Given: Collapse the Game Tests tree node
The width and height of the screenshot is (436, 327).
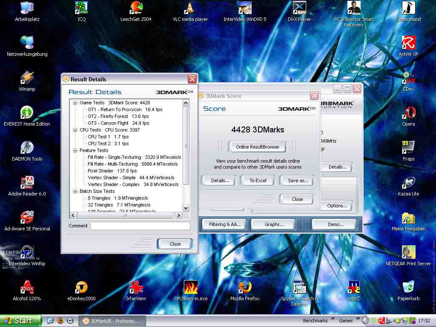Looking at the screenshot, I should (75, 103).
